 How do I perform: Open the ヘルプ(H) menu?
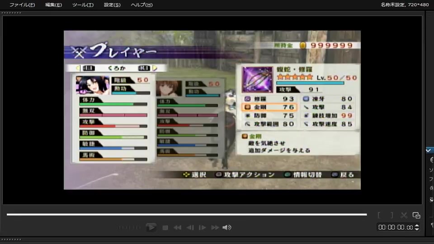tap(142, 5)
